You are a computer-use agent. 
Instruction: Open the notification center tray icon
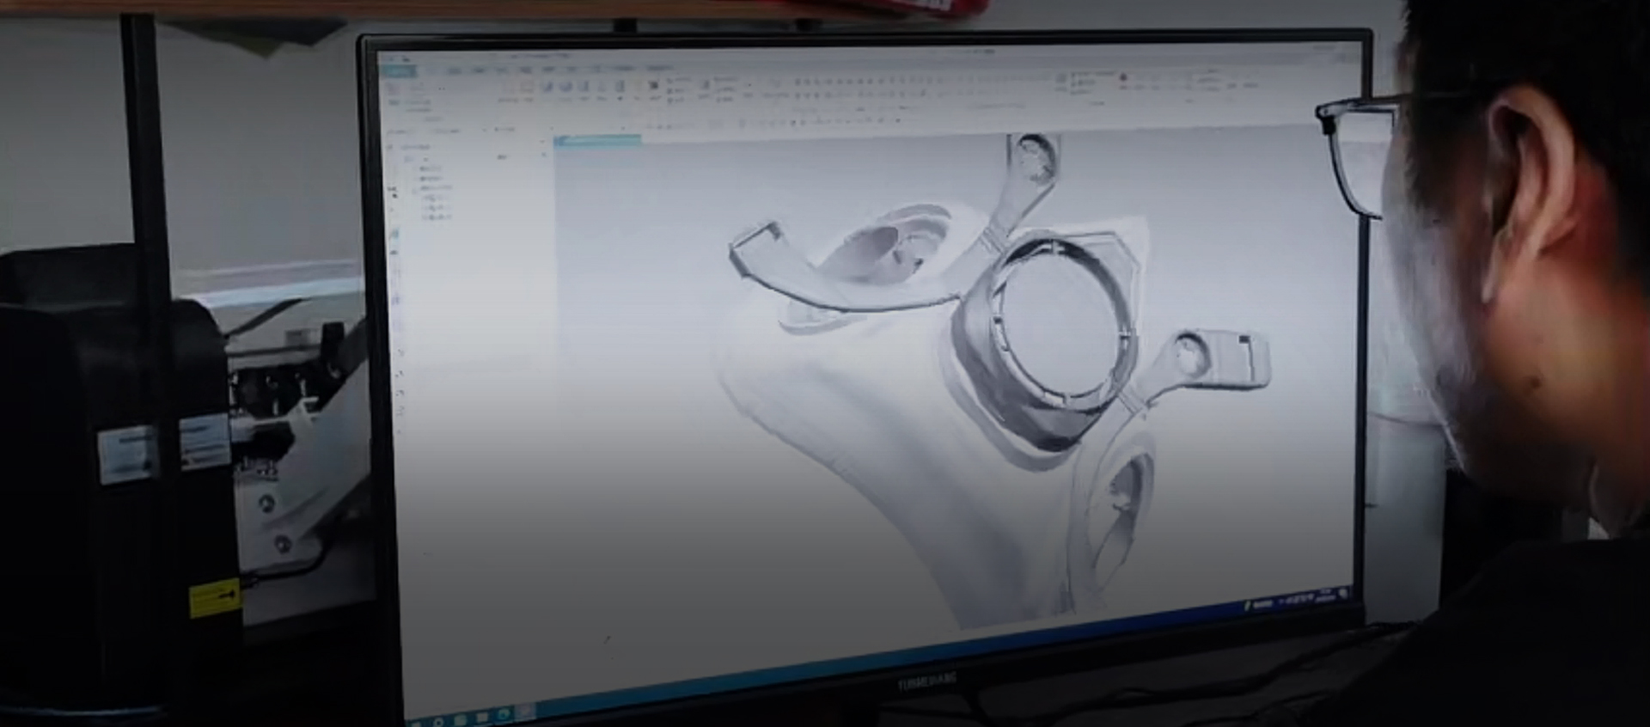(1343, 592)
